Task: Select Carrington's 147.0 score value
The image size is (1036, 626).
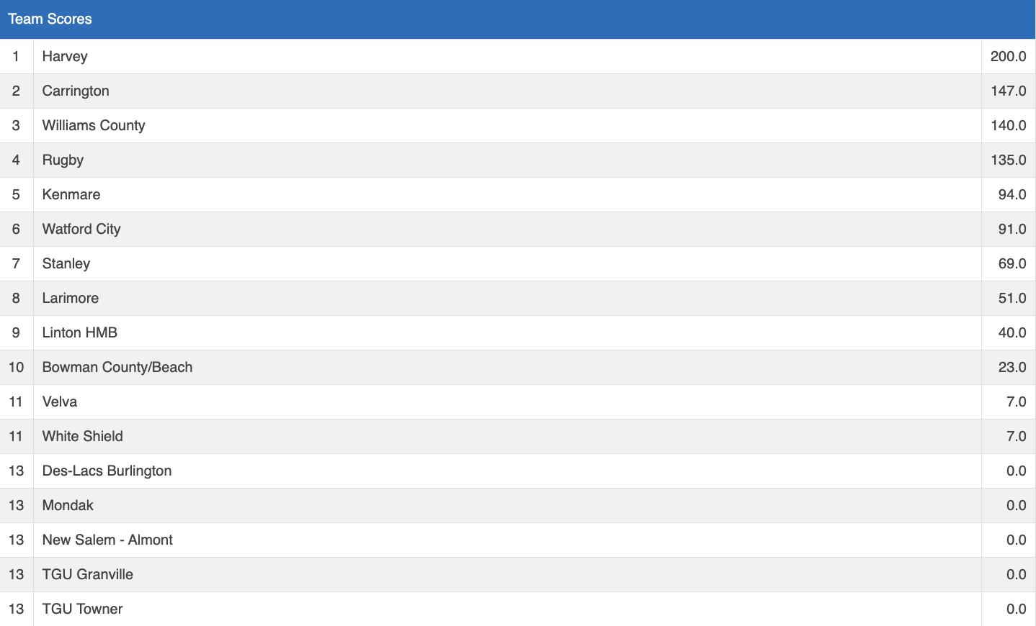Action: (x=1008, y=91)
